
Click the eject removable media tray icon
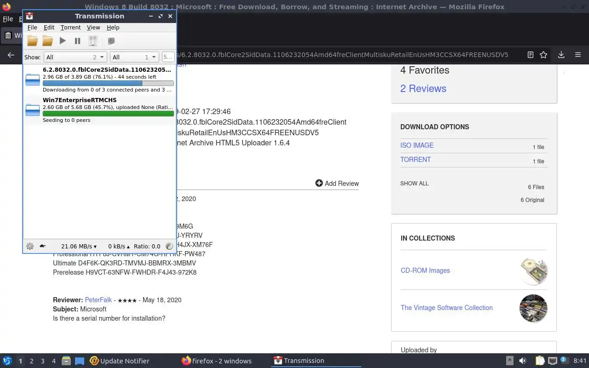coord(509,361)
